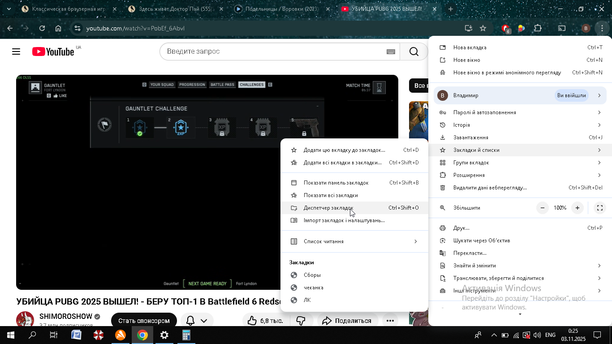Select 'Нова вкладка' in Chrome menu
The image size is (612, 344).
pos(520,47)
